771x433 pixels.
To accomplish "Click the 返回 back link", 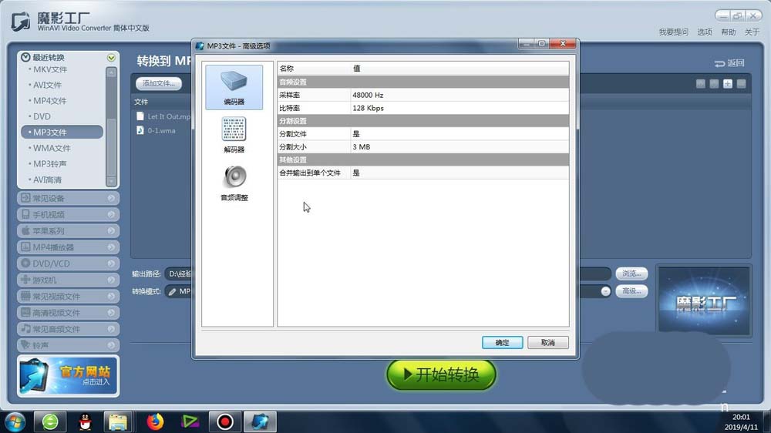I will pos(729,63).
